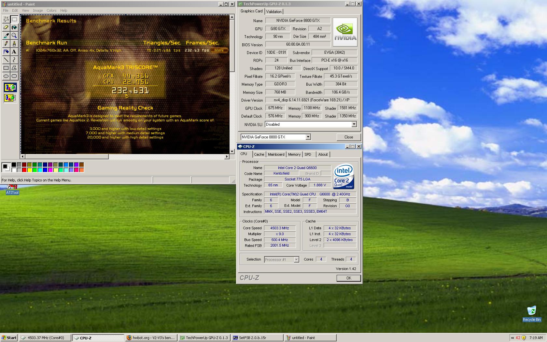547x342 pixels.
Task: Expand hidden system tray icons
Action: tap(512, 338)
